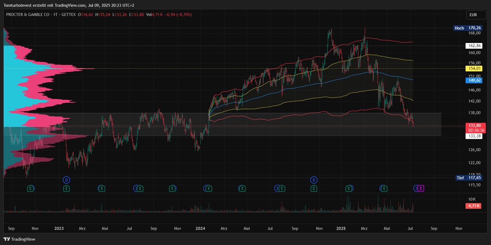Click the close value C133,80 in legend

point(136,15)
